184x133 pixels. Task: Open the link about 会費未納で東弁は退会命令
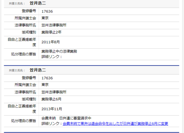tap(115, 123)
